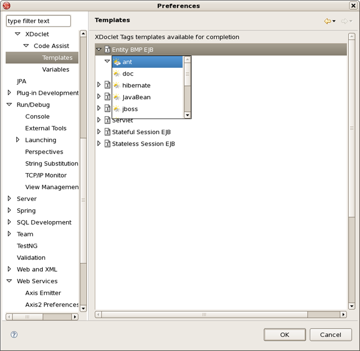The width and height of the screenshot is (360, 351).
Task: Select Variables under Code Assist
Action: [56, 69]
